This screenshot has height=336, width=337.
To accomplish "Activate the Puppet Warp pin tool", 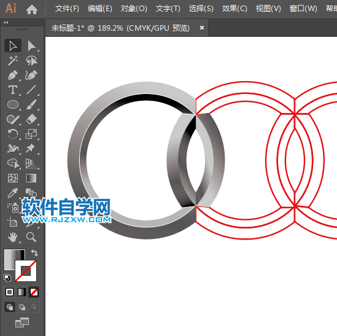I will [31, 149].
